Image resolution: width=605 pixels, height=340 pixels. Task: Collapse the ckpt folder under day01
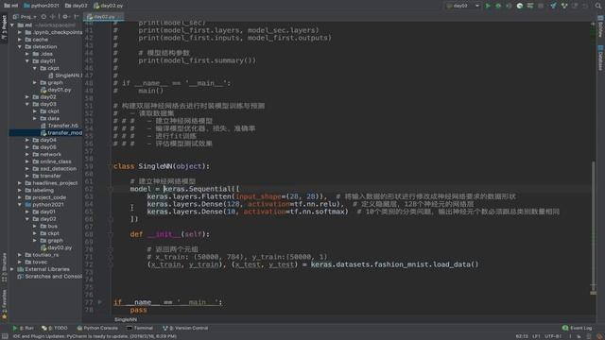(35, 68)
